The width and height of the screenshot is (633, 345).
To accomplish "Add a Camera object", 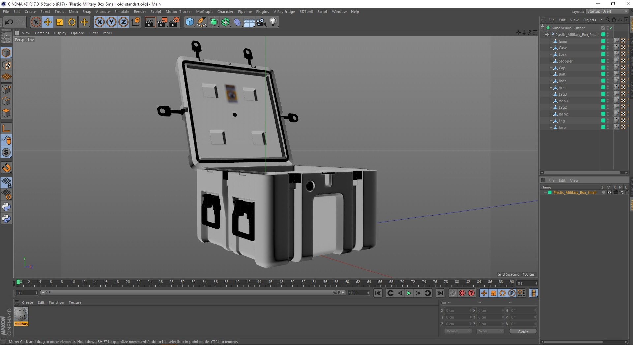I will pyautogui.click(x=261, y=22).
